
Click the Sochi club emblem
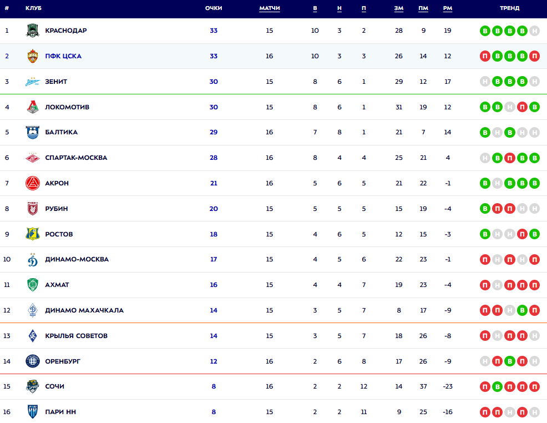[33, 386]
